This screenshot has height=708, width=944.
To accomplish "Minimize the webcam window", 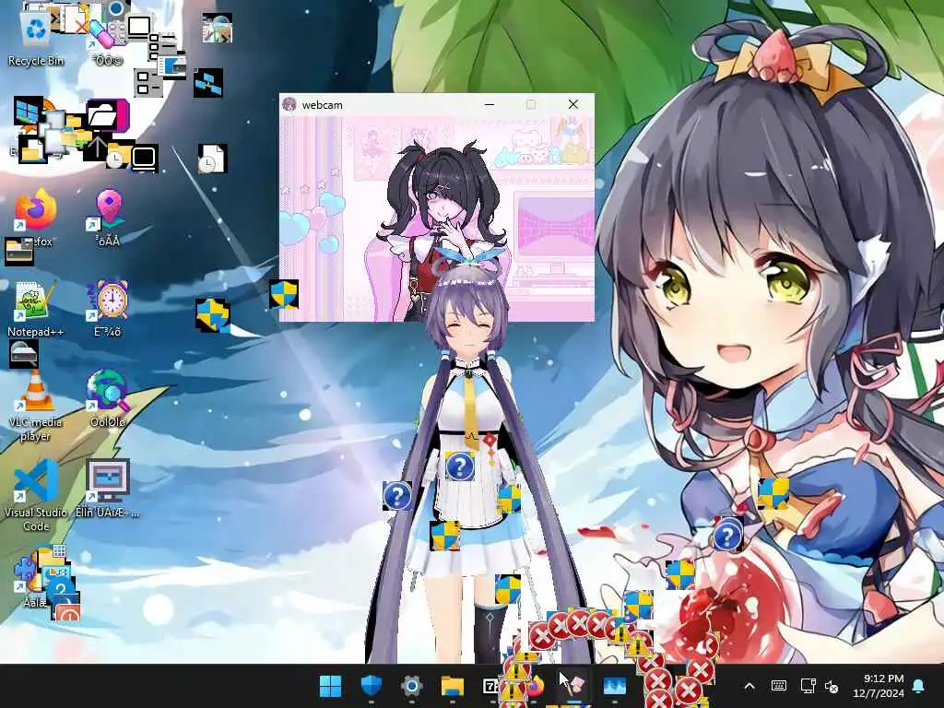I will [x=490, y=104].
